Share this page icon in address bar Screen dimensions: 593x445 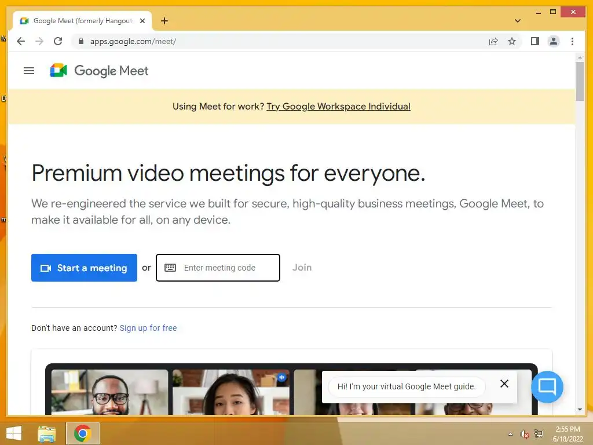point(493,41)
